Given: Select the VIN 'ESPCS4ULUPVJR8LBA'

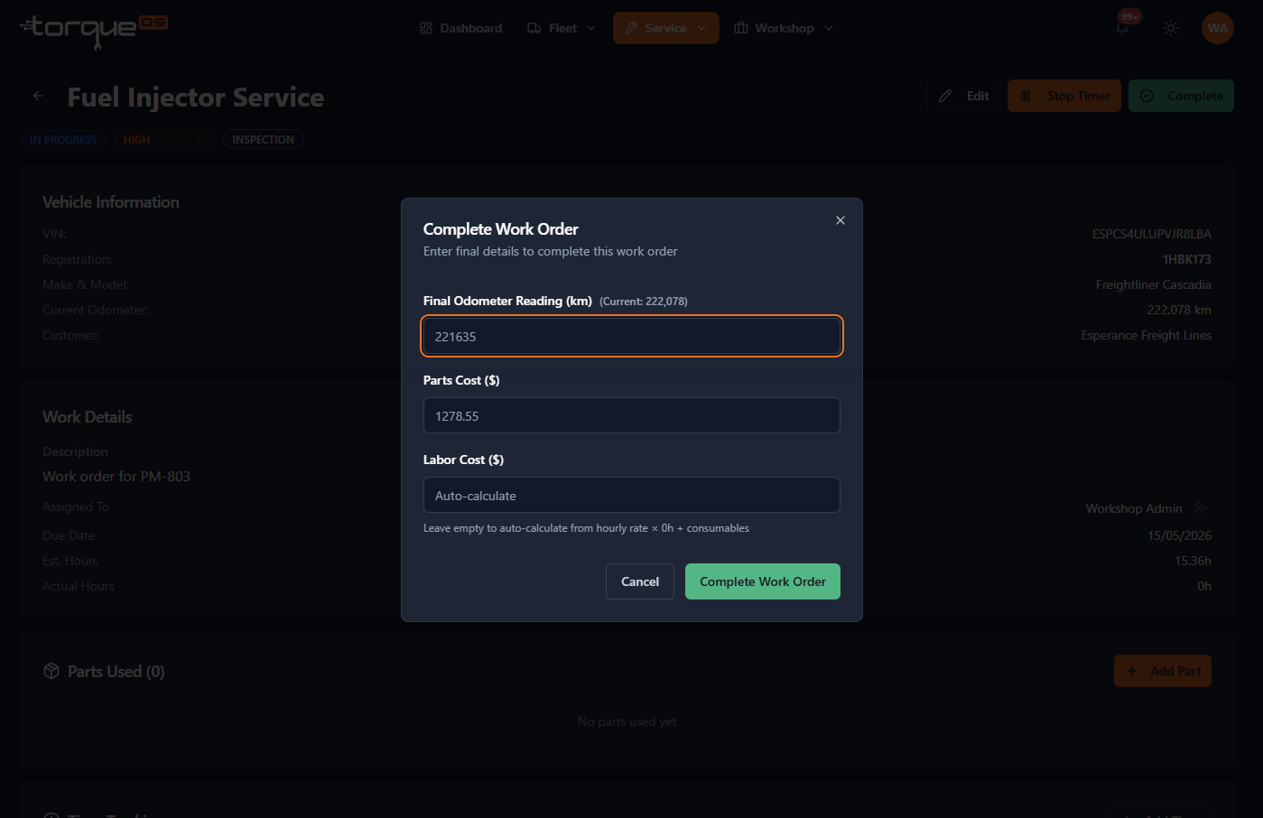Looking at the screenshot, I should [x=1152, y=234].
